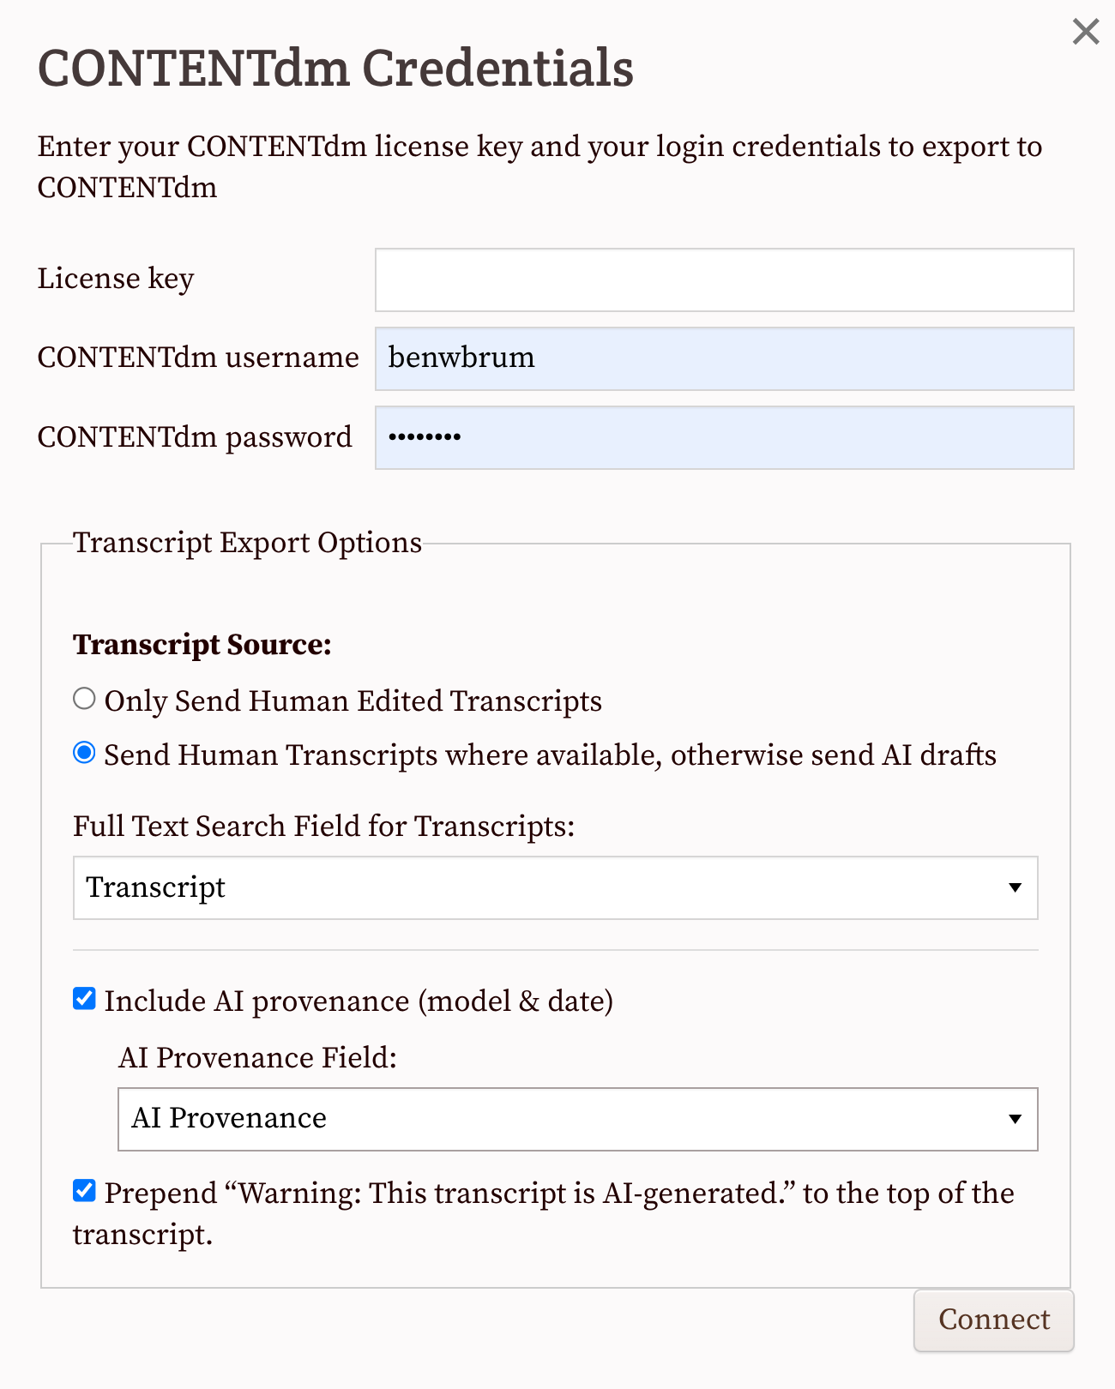Click the License key input field
1115x1389 pixels.
[725, 280]
